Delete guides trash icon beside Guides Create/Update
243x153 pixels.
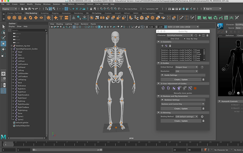[203, 79]
